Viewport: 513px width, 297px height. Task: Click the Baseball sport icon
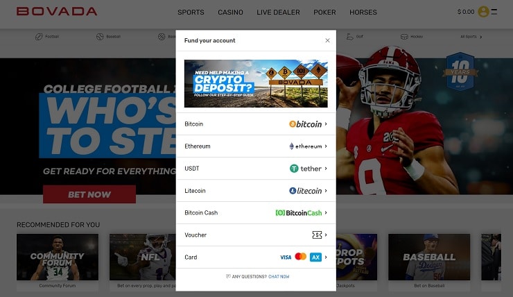(x=100, y=37)
